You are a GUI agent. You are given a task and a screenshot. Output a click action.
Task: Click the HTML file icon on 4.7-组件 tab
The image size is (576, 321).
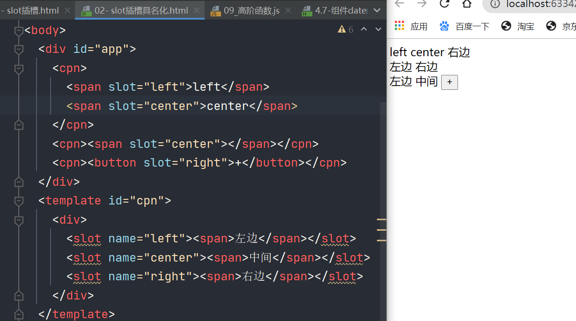pyautogui.click(x=307, y=11)
